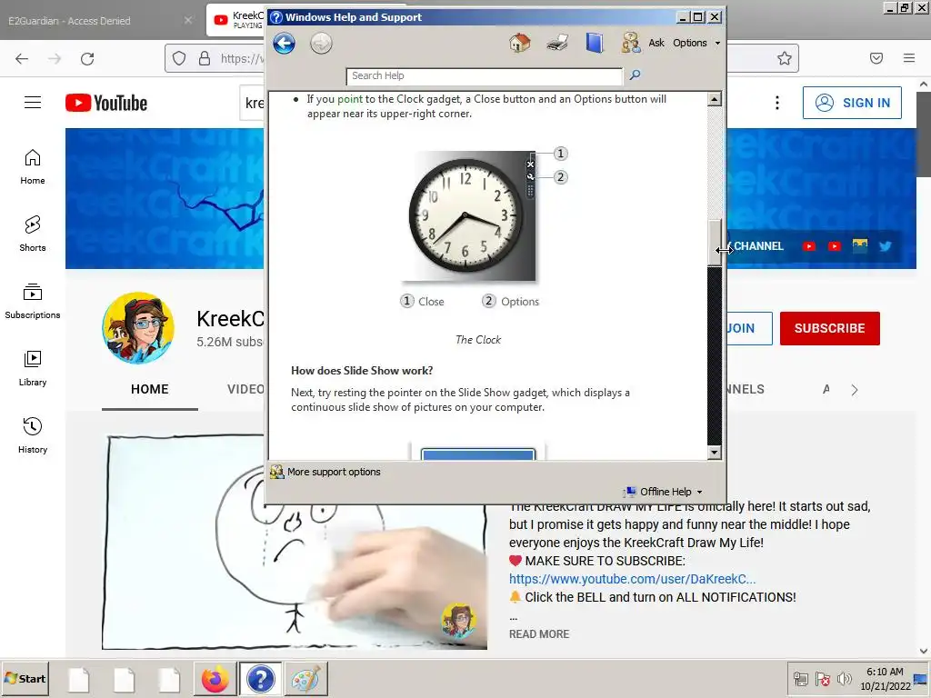This screenshot has height=698, width=931.
Task: Click the Help window vertical scrollbar thumb
Action: pos(715,242)
